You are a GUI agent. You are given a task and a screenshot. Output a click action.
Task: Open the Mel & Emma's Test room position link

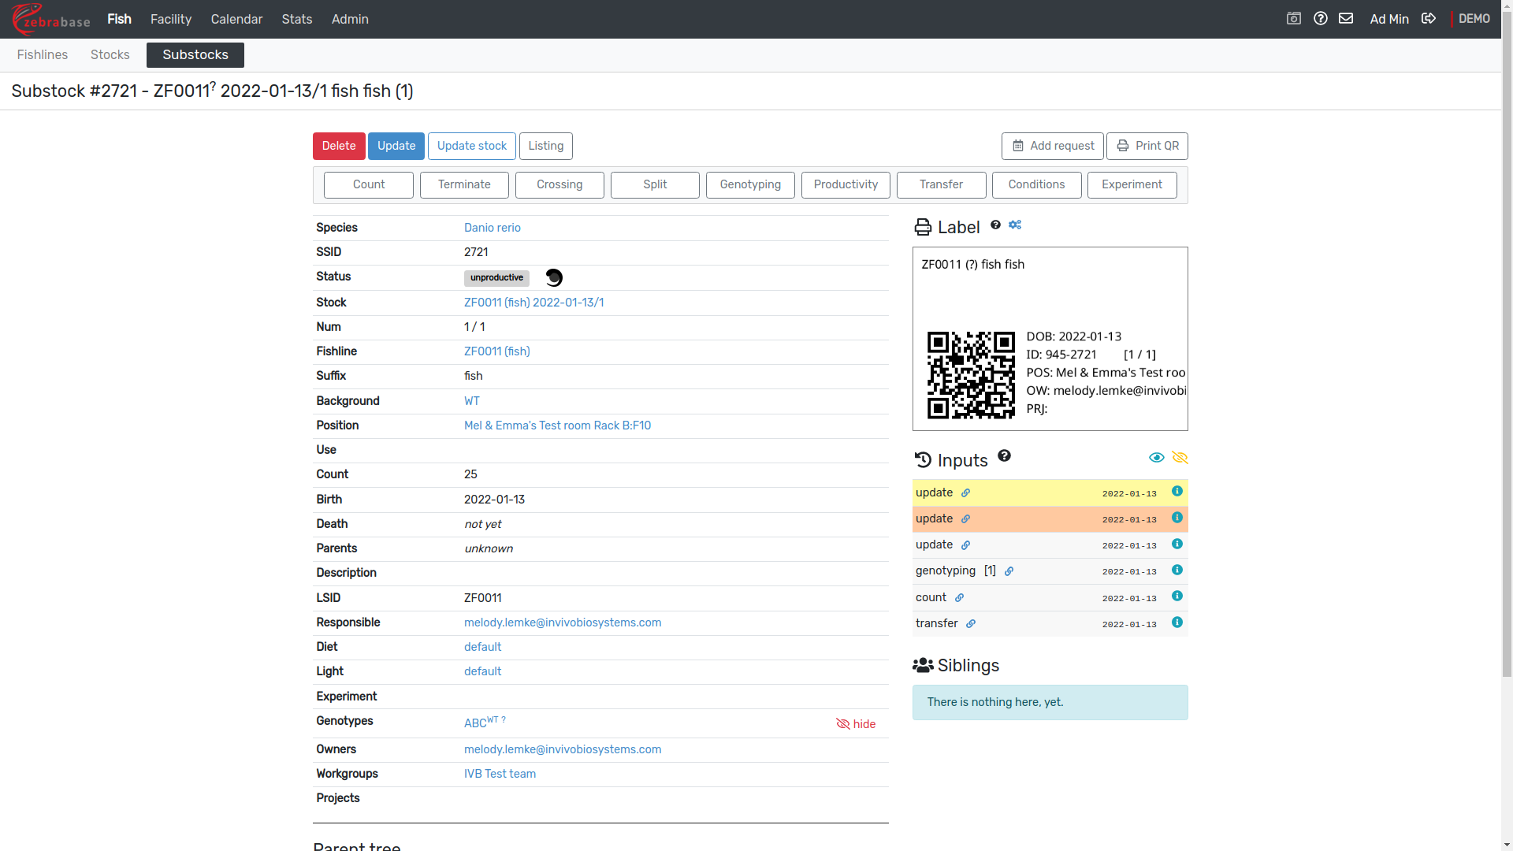click(557, 425)
